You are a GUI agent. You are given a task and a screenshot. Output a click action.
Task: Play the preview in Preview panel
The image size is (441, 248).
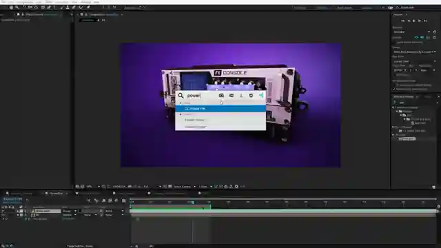pyautogui.click(x=414, y=21)
